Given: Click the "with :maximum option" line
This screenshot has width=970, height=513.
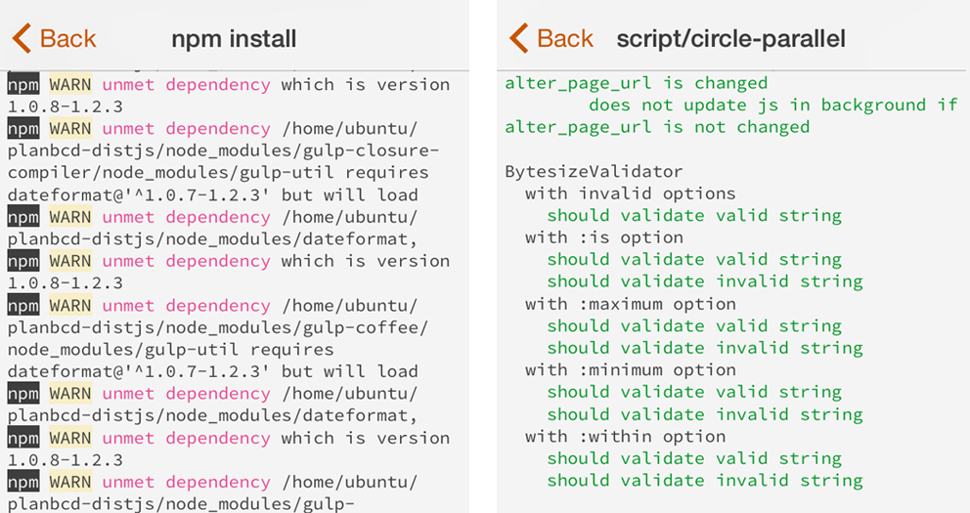Looking at the screenshot, I should point(630,304).
